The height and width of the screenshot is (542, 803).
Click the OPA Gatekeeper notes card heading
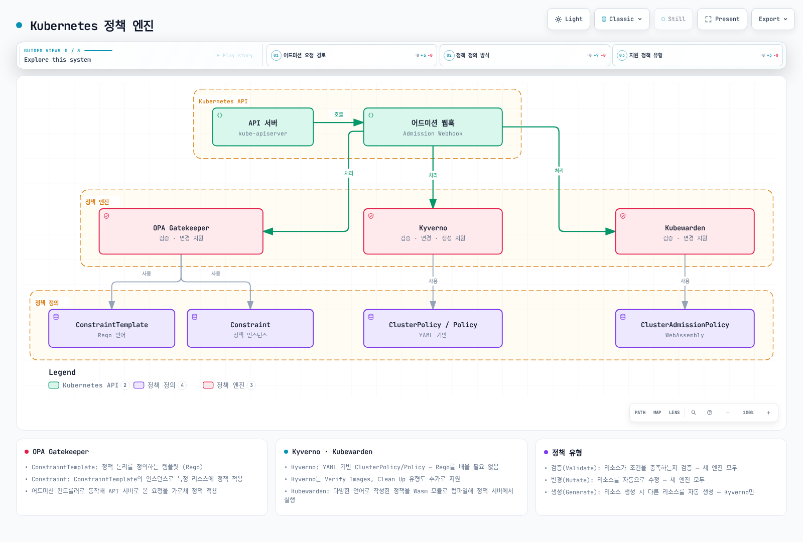[x=61, y=452]
